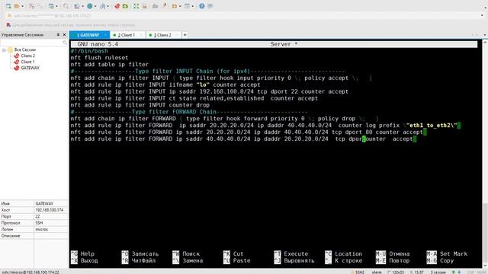Toggle full screen with the green arrows icon

coord(136,6)
